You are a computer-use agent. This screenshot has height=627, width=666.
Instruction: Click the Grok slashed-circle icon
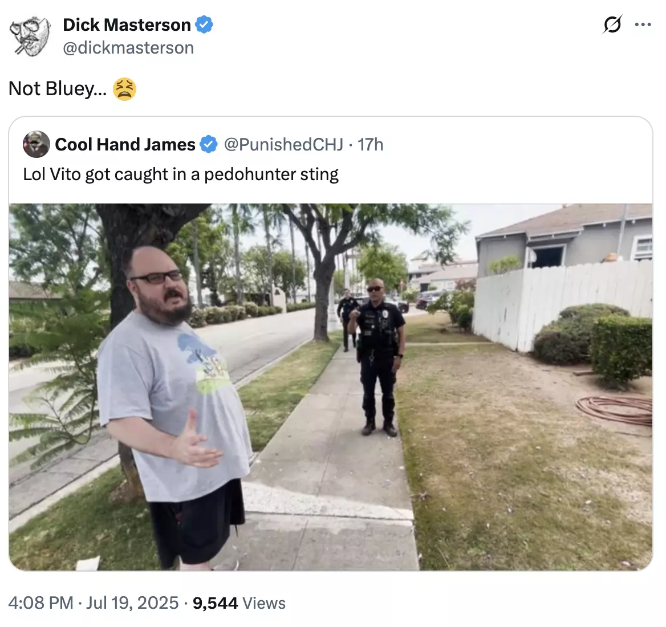(612, 24)
